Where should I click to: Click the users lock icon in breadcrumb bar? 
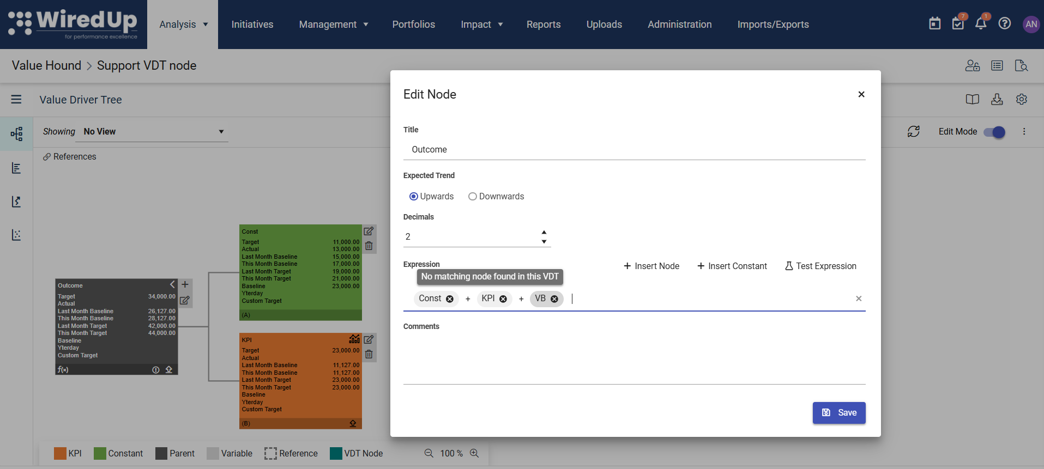tap(973, 65)
